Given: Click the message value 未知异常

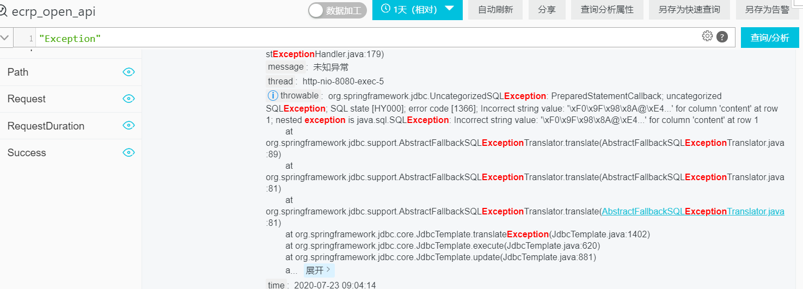Looking at the screenshot, I should pyautogui.click(x=331, y=67).
